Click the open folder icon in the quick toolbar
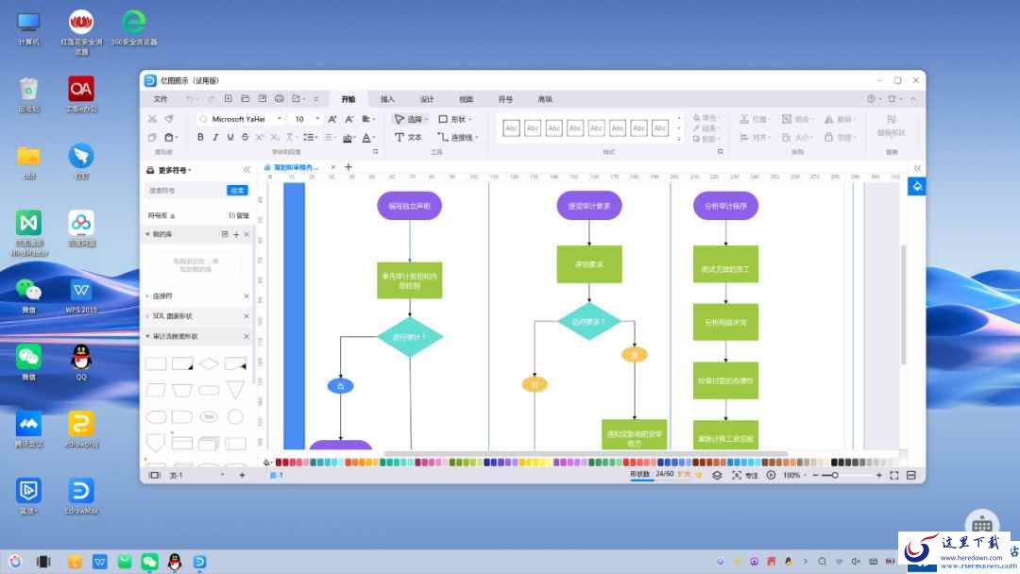Image resolution: width=1020 pixels, height=574 pixels. [246, 99]
